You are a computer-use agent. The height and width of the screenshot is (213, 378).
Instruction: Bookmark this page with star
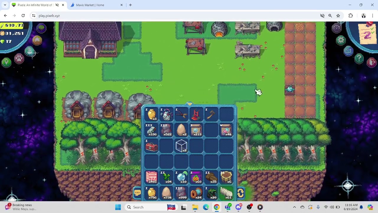(x=338, y=16)
